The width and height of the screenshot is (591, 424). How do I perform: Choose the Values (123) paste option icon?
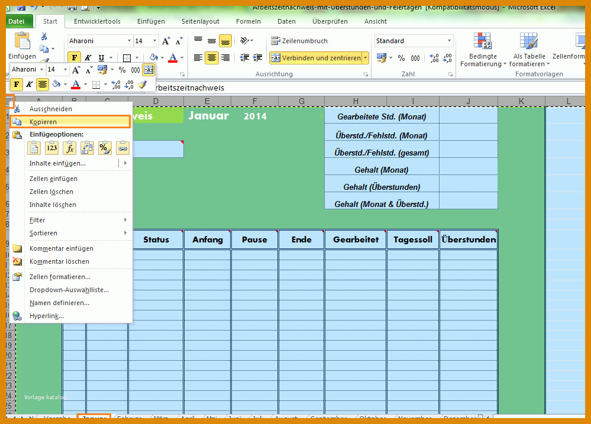point(51,148)
